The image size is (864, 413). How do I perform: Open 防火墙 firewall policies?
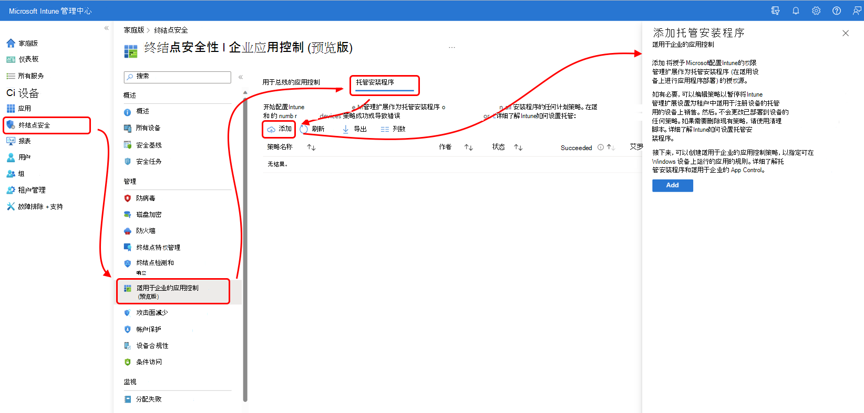pos(140,231)
